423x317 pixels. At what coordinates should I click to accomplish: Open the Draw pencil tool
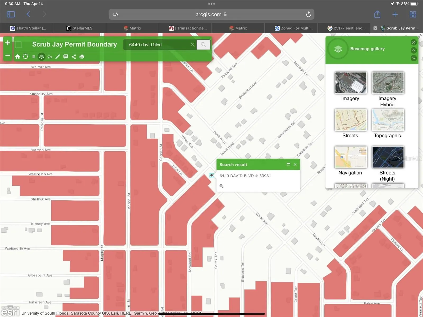[58, 57]
